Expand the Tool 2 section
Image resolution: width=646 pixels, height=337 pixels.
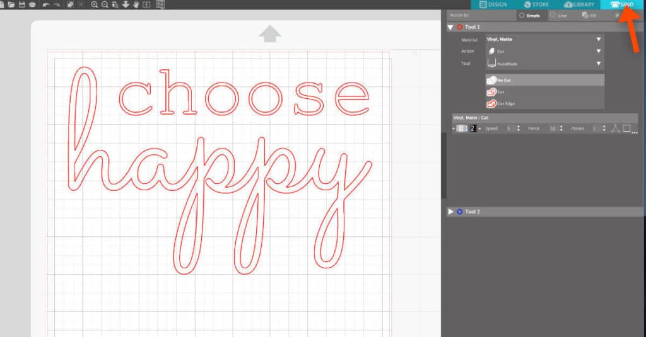450,212
